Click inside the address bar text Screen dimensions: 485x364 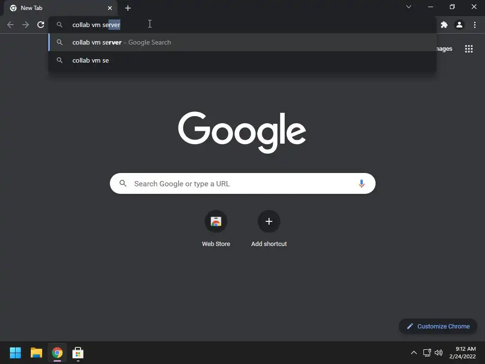tap(96, 25)
